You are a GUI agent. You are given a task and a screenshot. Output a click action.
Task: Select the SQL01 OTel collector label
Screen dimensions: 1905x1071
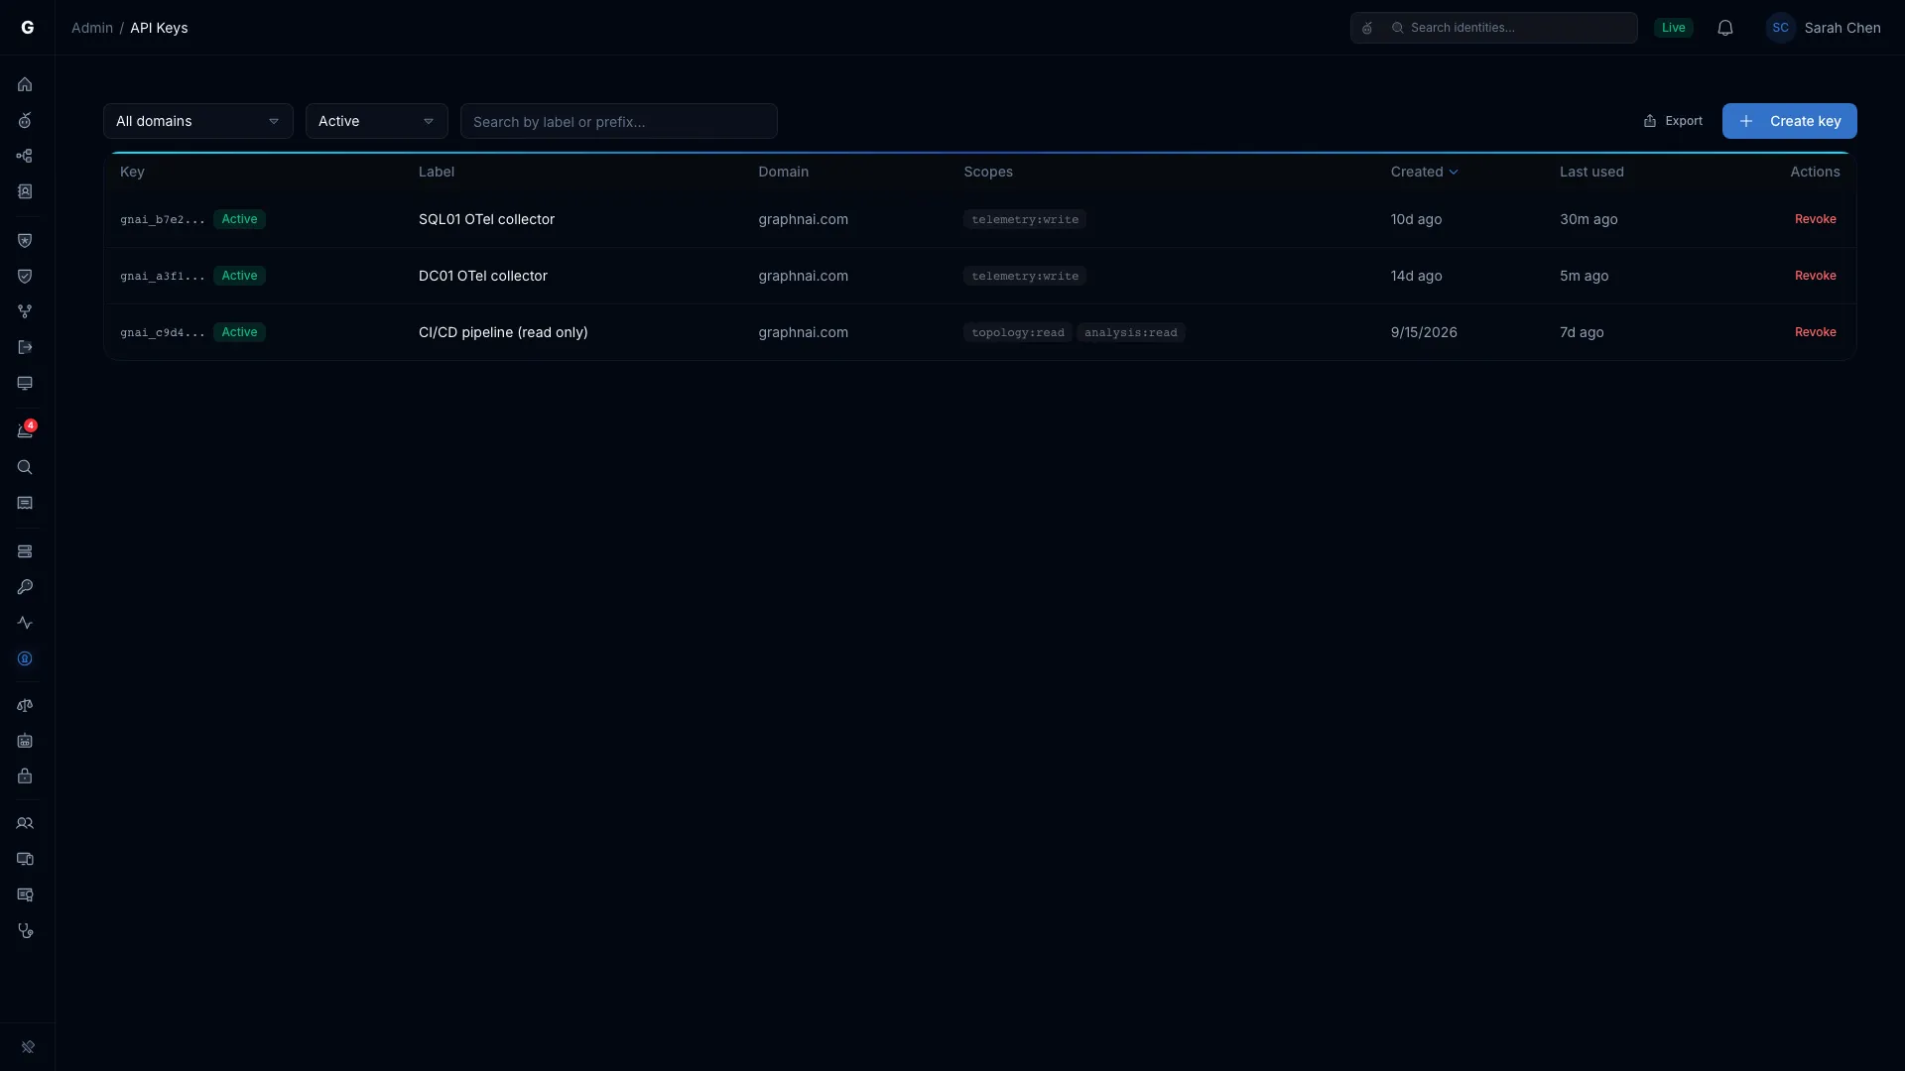[x=486, y=219]
